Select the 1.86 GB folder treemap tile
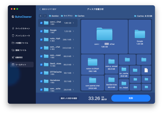Screen dimensions: 163x114 point(104,37)
